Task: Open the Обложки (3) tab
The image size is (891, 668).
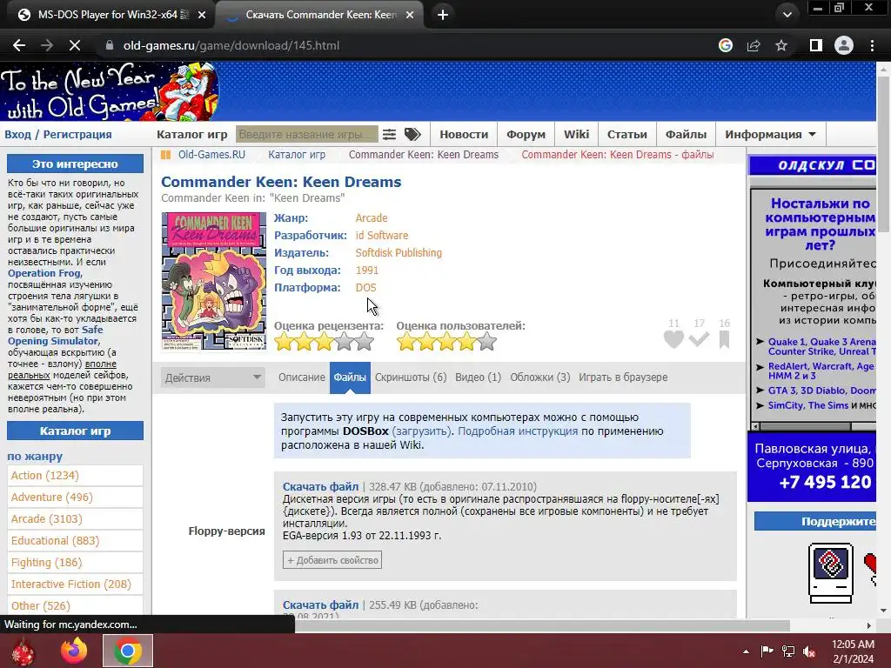Action: [539, 377]
